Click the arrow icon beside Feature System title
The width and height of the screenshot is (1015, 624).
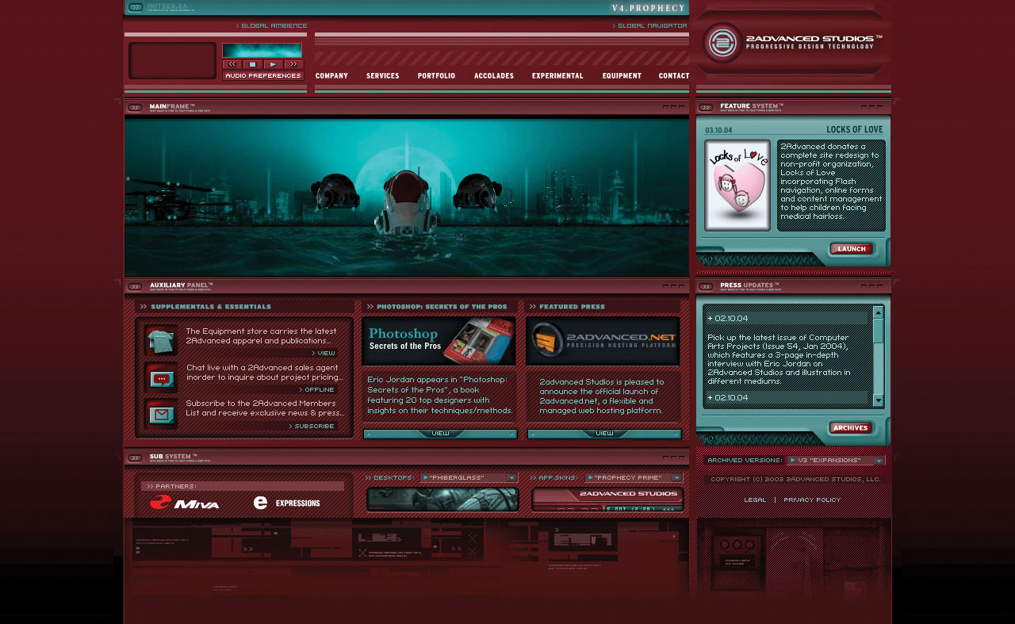coord(706,107)
